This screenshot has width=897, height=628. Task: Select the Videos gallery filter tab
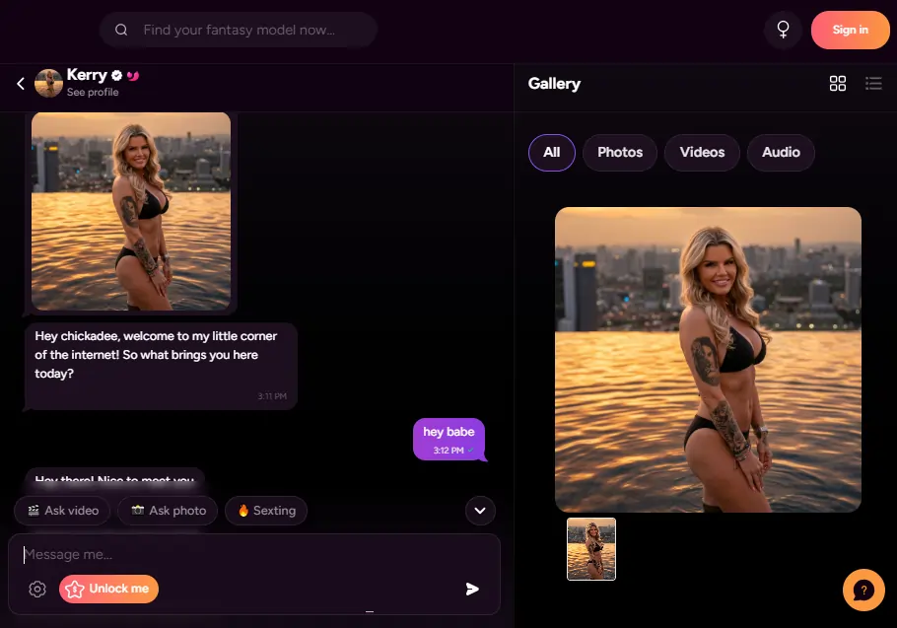[702, 153]
